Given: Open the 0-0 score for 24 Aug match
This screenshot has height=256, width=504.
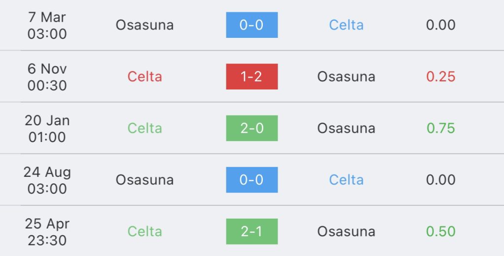Looking at the screenshot, I should [x=252, y=180].
